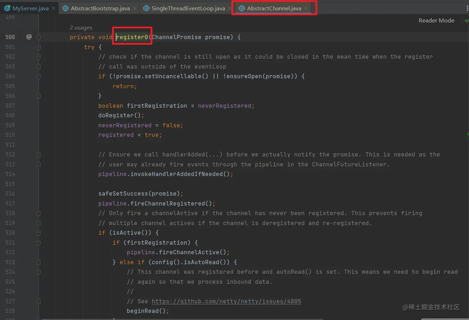
Task: Click line number 508 in the gutter
Action: (x=10, y=115)
